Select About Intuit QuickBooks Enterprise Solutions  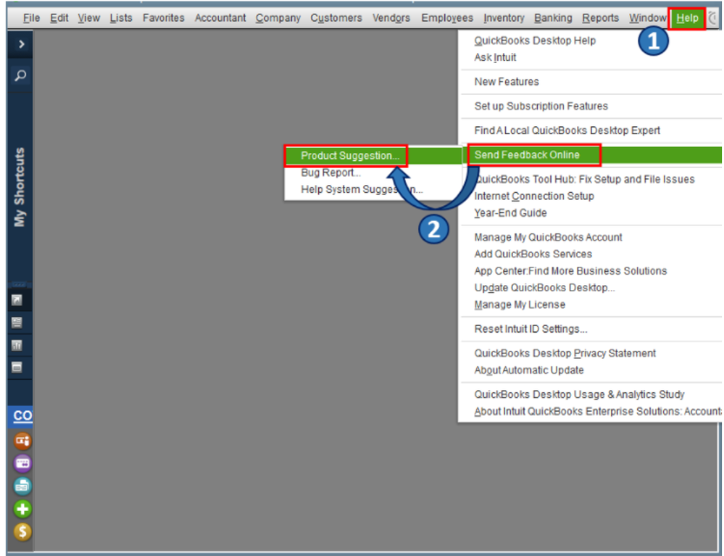[597, 412]
